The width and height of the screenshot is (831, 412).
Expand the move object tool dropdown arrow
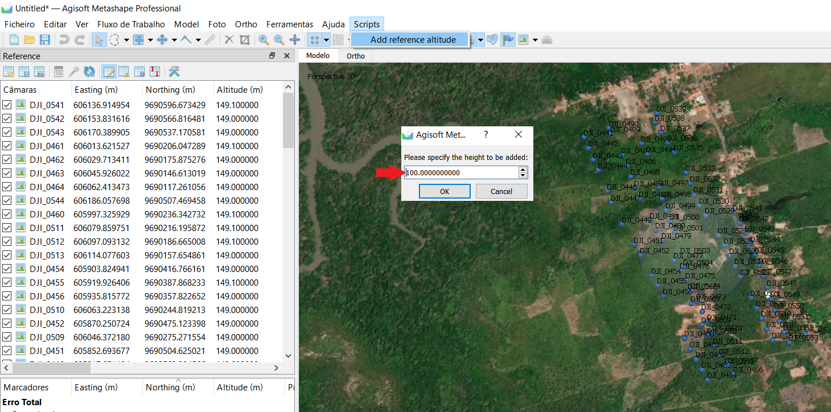pos(174,40)
